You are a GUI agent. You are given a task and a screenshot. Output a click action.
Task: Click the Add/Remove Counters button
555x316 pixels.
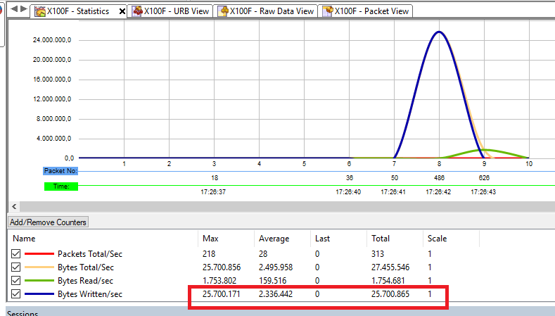point(48,222)
